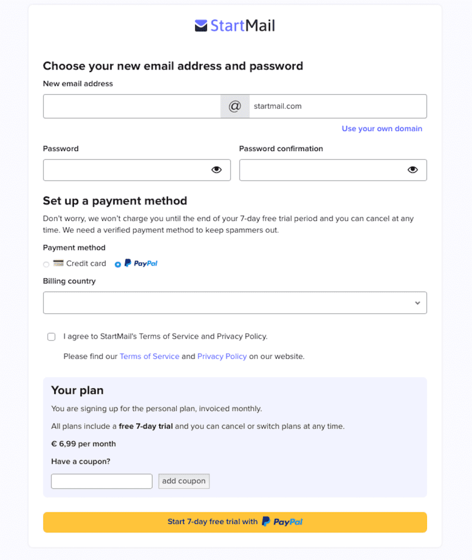Open the Billing country dropdown
The width and height of the screenshot is (472, 560).
(235, 302)
